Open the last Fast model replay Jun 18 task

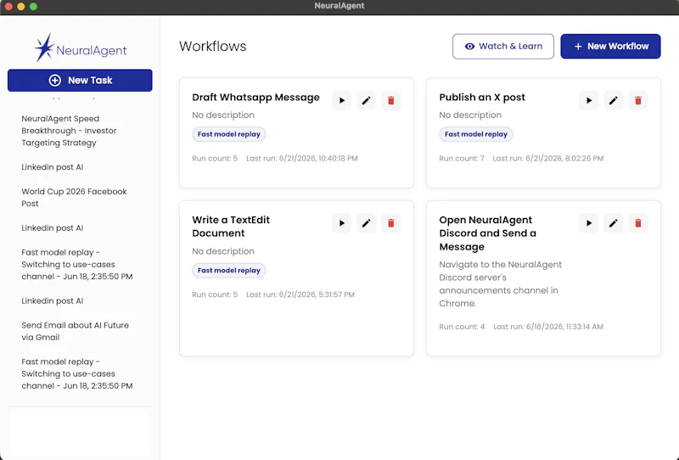click(77, 373)
